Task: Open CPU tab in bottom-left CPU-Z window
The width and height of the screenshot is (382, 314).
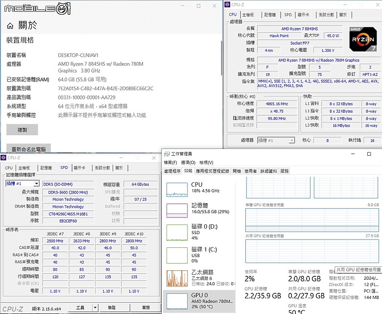Action: (9, 168)
